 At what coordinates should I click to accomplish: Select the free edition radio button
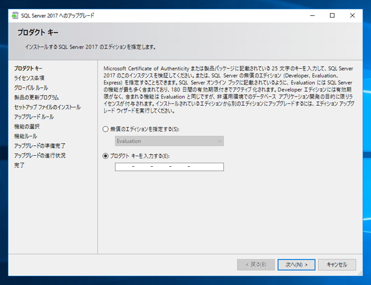point(105,129)
